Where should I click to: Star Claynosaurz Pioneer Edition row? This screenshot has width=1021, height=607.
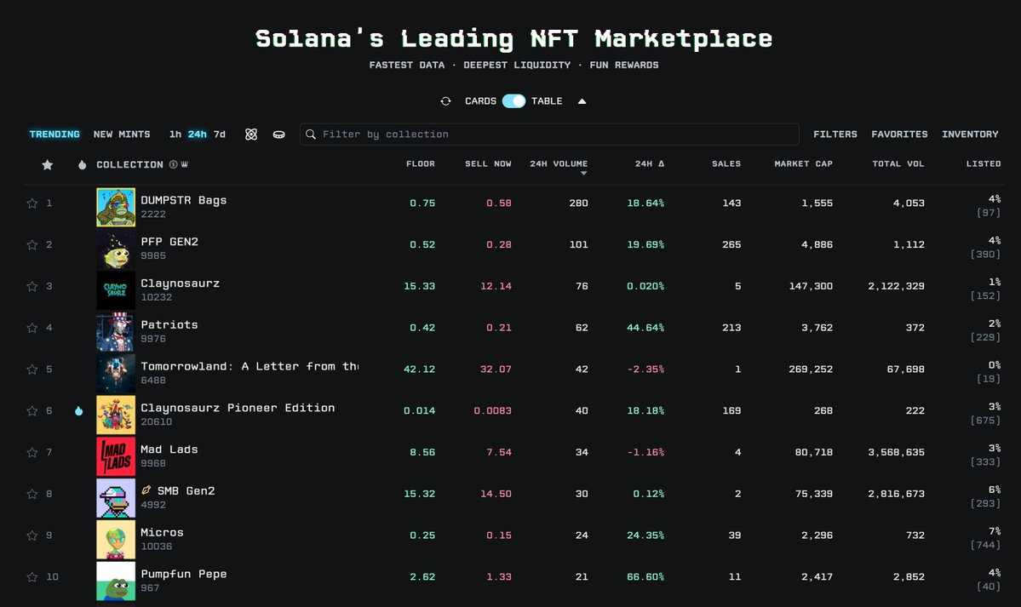32,411
